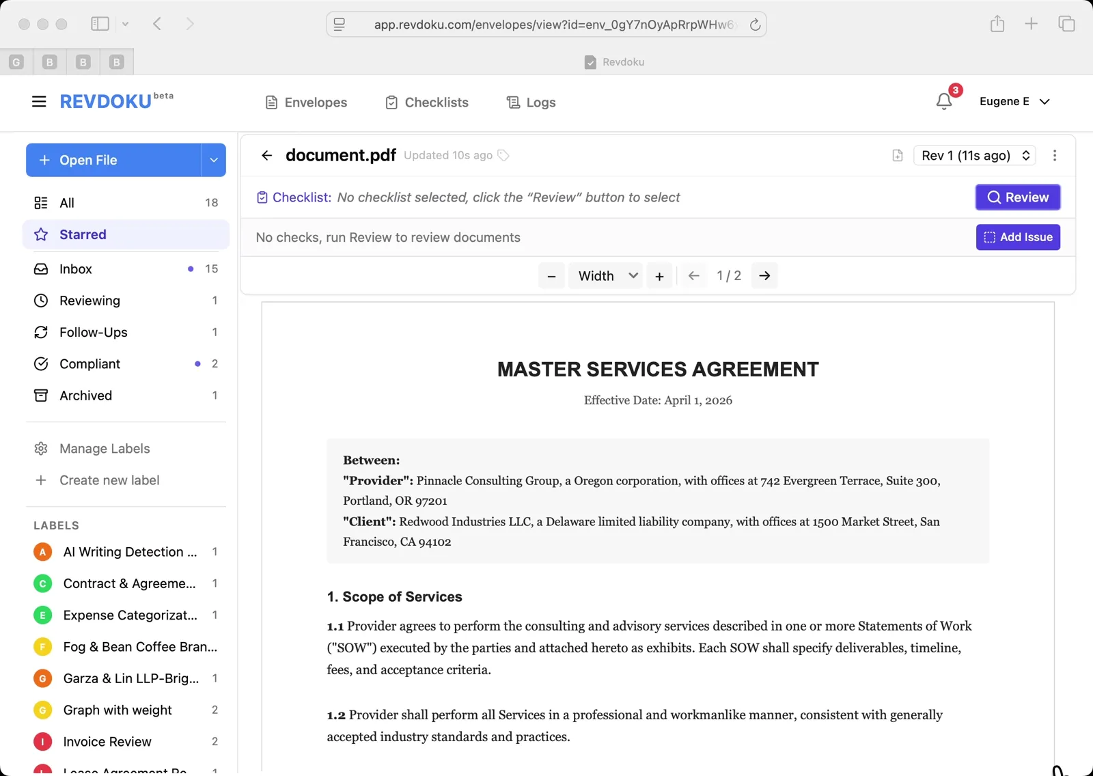Click the plus button to zoom in
The image size is (1093, 776).
click(x=659, y=275)
